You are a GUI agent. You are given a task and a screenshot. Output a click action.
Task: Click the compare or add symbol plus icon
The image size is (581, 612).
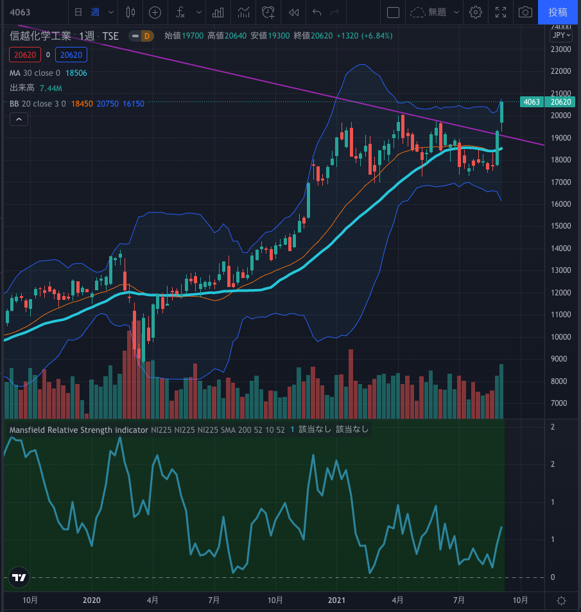[x=155, y=12]
